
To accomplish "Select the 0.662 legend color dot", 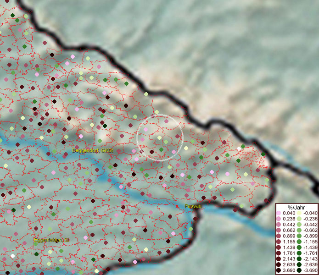I will coord(279,231).
